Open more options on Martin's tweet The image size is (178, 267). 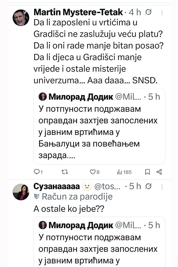pyautogui.click(x=162, y=13)
